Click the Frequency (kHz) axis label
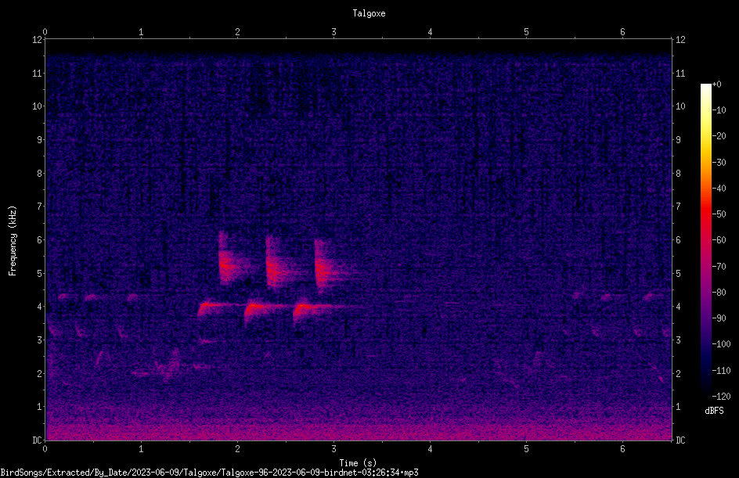Viewport: 739px width, 478px height. [13, 241]
